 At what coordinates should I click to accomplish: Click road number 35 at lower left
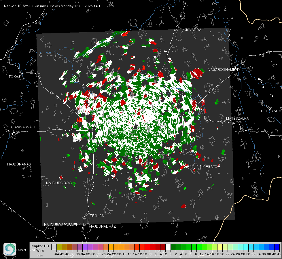(x=3, y=203)
